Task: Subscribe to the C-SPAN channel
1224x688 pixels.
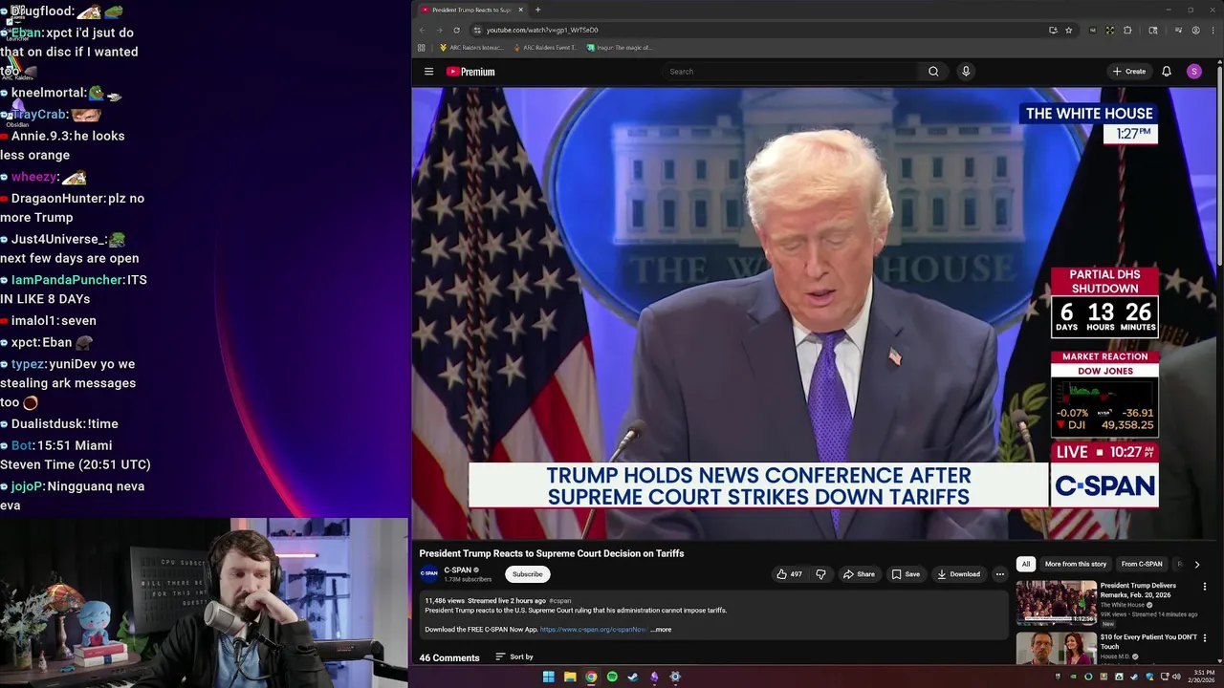Action: [527, 574]
